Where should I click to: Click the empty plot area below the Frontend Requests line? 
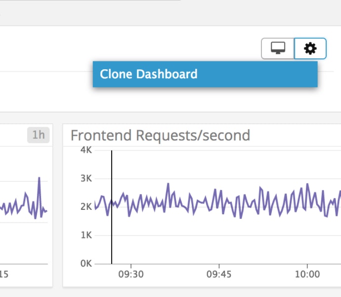[x=217, y=243]
